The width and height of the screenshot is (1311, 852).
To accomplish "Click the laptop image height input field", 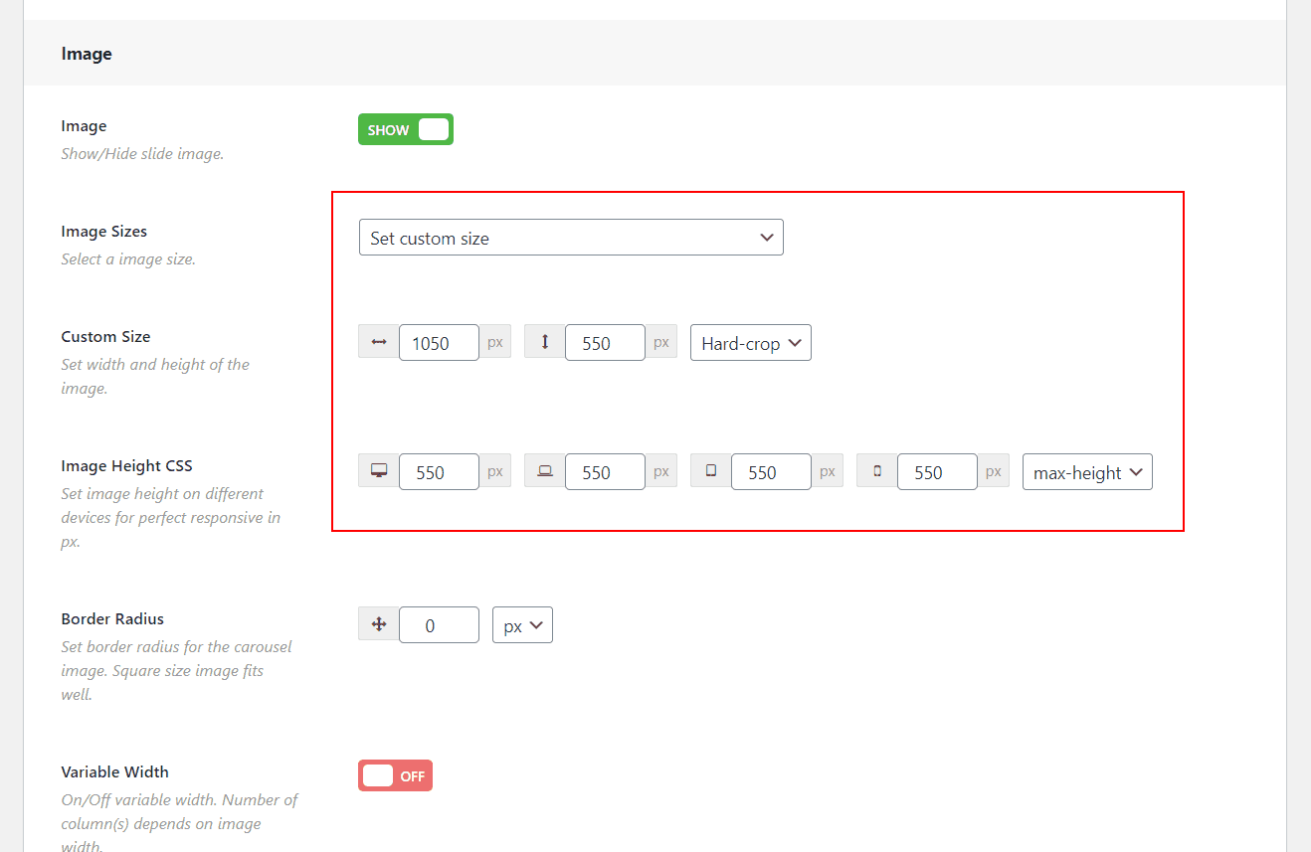I will tap(605, 472).
